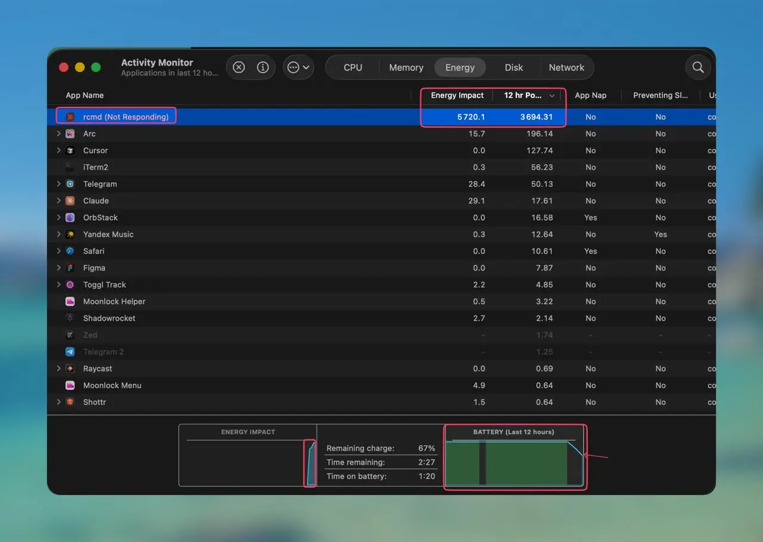Click Yandex Music's Preventing Sleep Yes cell

click(x=660, y=234)
